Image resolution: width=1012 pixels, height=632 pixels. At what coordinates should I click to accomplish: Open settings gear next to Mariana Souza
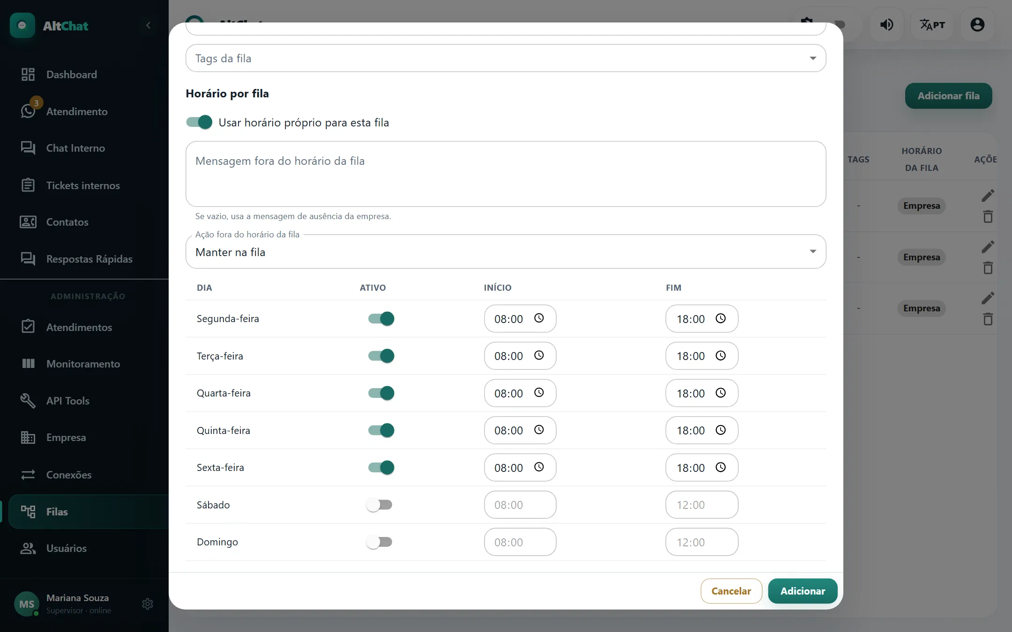(148, 604)
